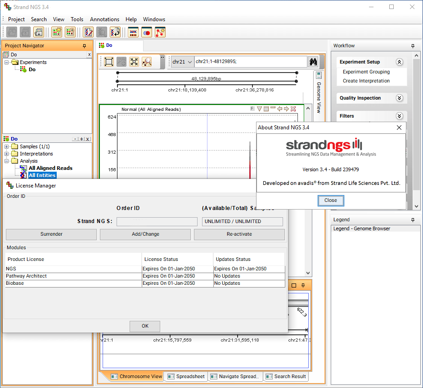The height and width of the screenshot is (388, 423).
Task: Open the Tools menu
Action: click(77, 19)
